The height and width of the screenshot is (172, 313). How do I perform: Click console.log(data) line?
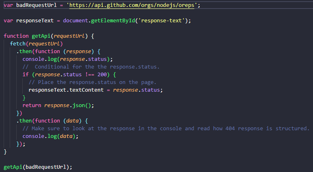coord(50,136)
